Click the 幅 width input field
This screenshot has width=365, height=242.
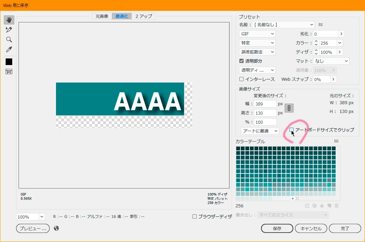[x=265, y=104]
